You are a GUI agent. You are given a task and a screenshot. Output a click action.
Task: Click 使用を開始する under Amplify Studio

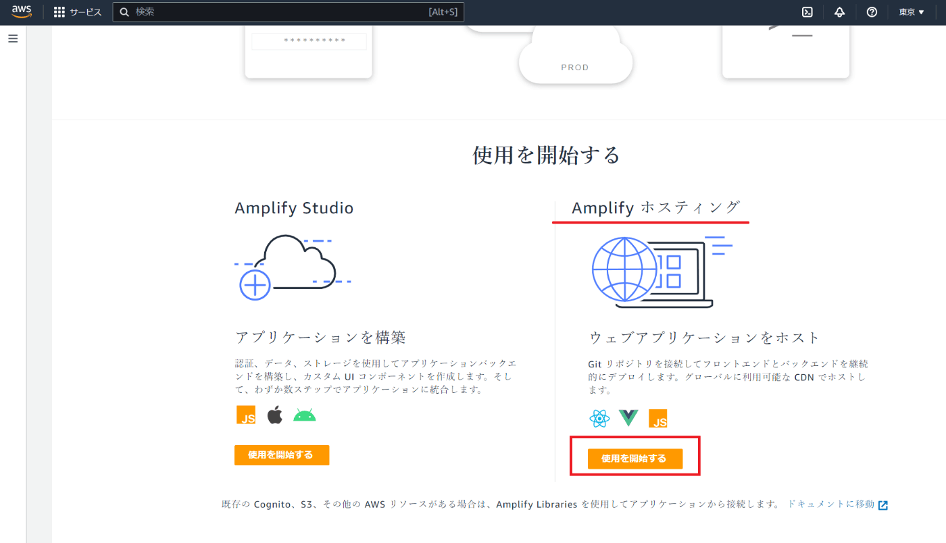282,455
